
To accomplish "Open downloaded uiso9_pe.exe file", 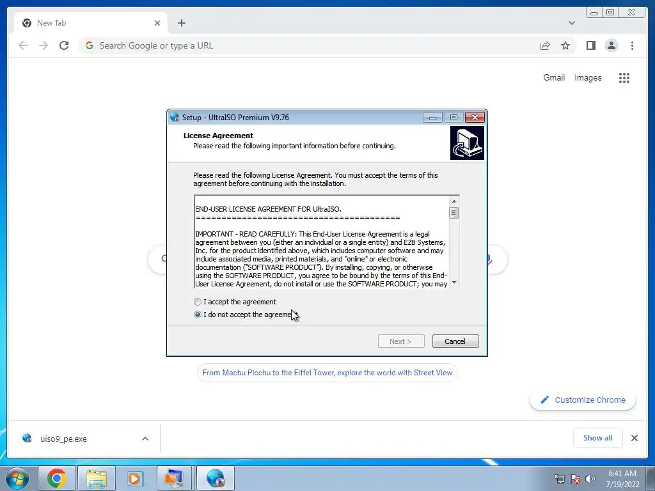I will [x=63, y=439].
